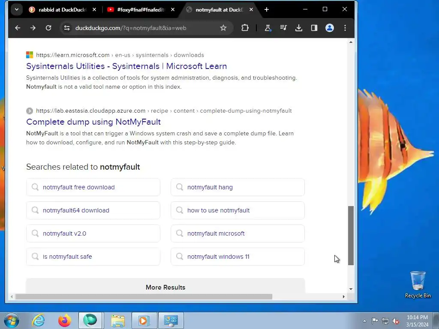
Task: Close the notmyfault tab
Action: click(x=251, y=9)
